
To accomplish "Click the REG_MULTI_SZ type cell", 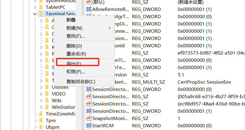I will point(148,82).
